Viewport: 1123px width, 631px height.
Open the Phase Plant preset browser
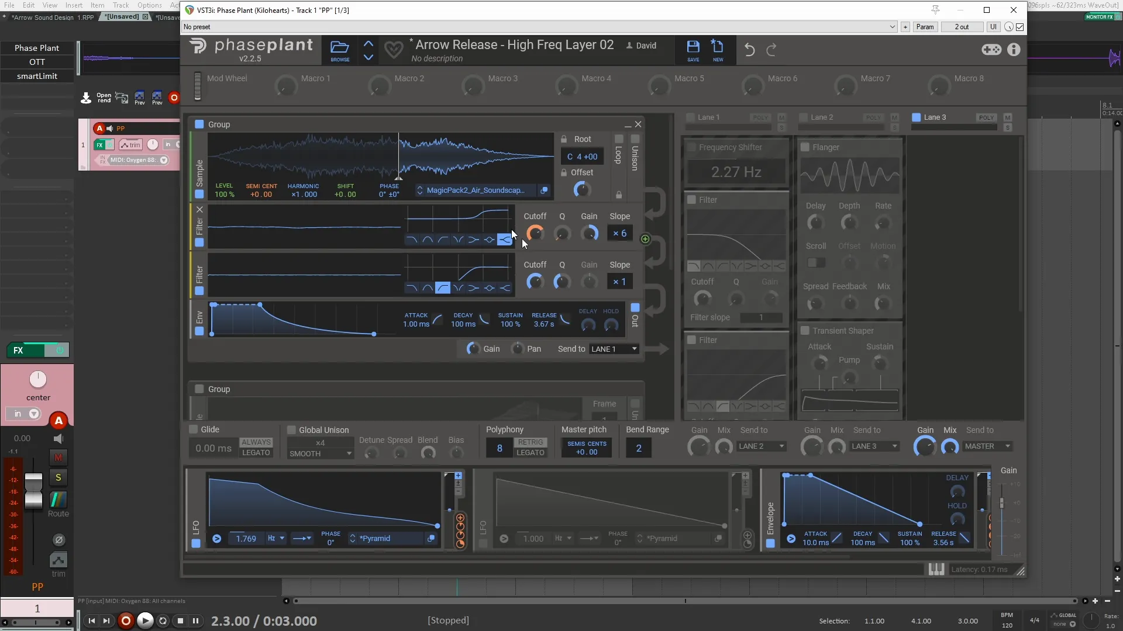[340, 50]
